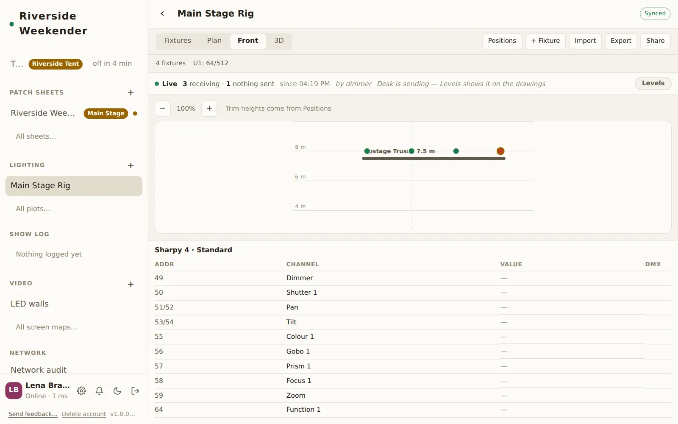Add a new lighting plot with the plus icon

131,166
